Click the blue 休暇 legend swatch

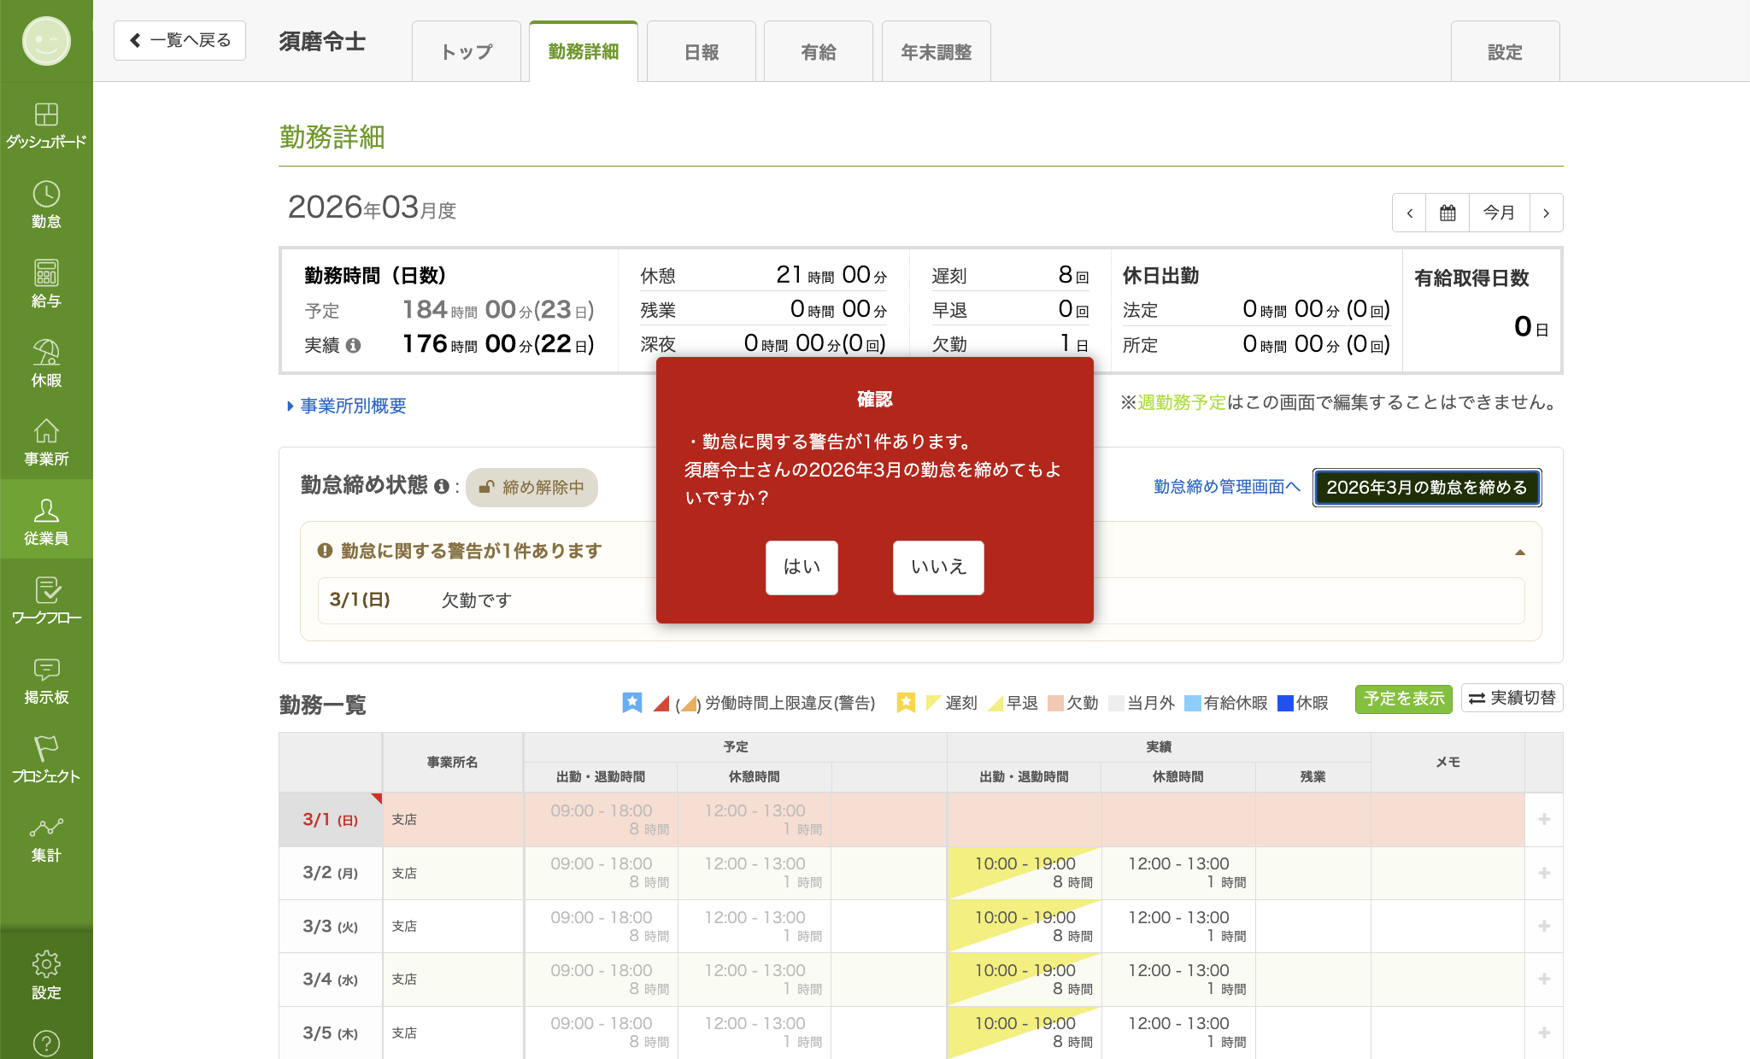1284,703
